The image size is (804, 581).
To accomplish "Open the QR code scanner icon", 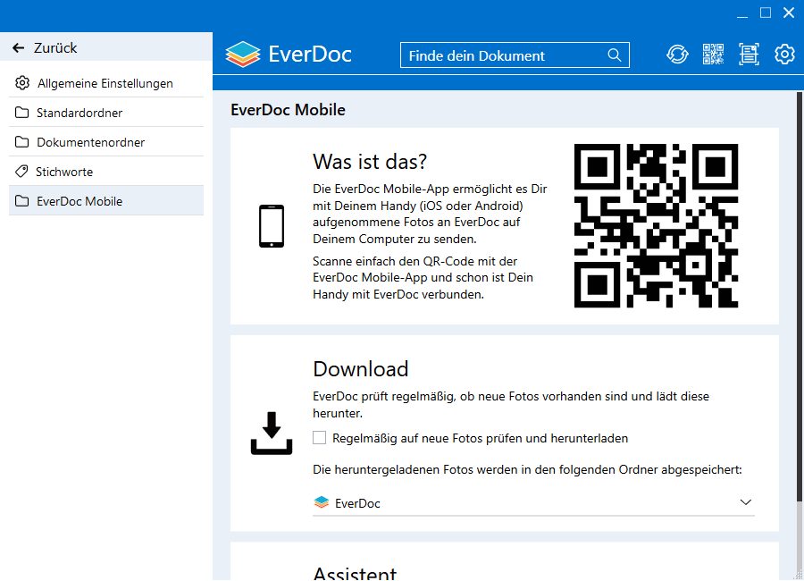I will pyautogui.click(x=713, y=54).
